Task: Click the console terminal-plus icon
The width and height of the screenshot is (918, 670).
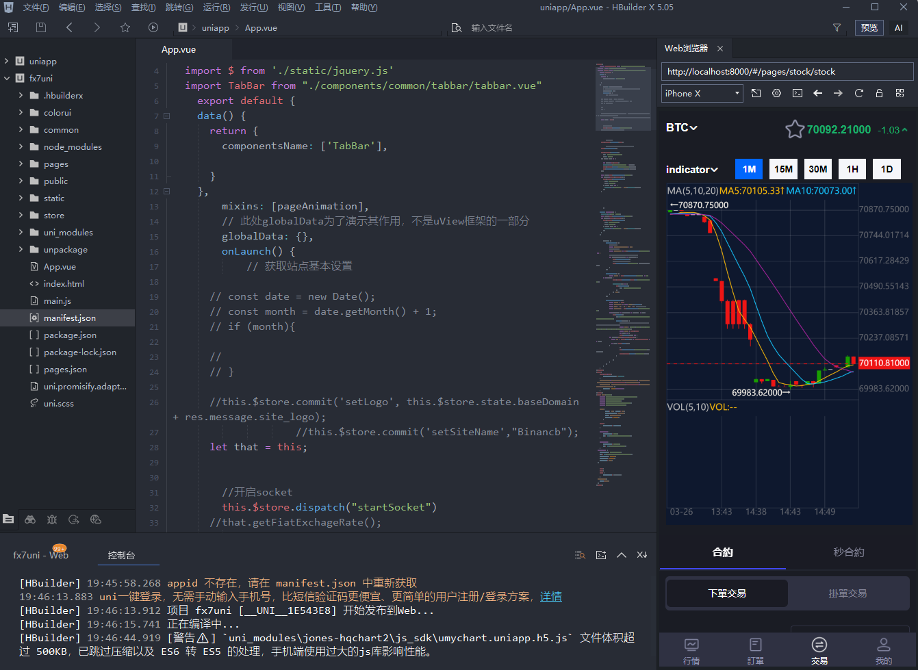Action: click(601, 555)
